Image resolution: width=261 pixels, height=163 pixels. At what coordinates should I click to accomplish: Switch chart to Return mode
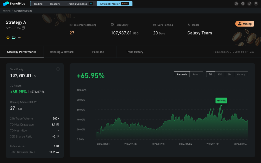pos(196,74)
